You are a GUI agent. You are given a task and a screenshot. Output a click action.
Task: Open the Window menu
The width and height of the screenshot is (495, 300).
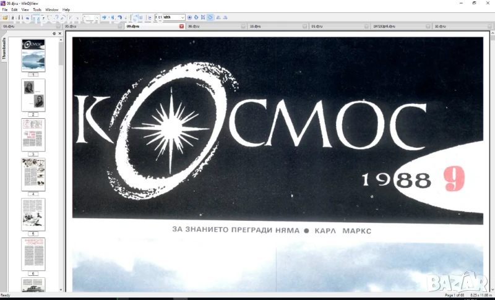click(52, 10)
